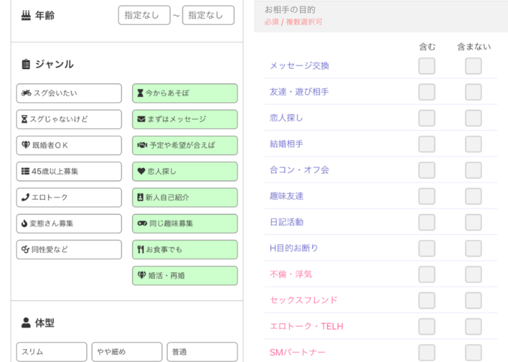The width and height of the screenshot is (508, 362).
Task: Click the お相手の目的 section heading
Action: coord(290,10)
